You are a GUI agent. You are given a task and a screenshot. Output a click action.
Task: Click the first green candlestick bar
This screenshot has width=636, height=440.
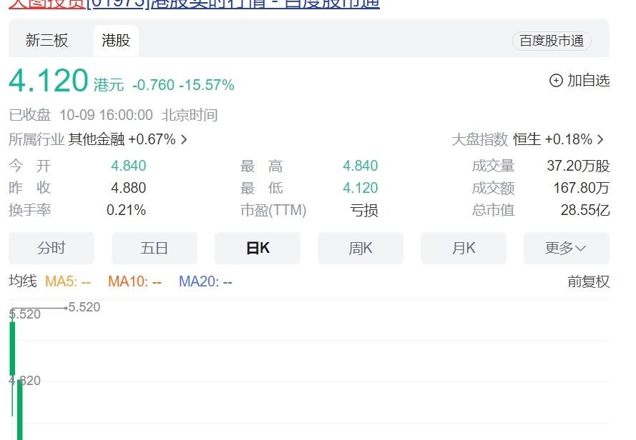pos(12,349)
